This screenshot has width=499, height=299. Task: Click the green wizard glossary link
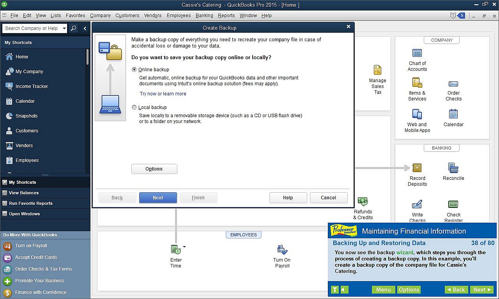405,253
